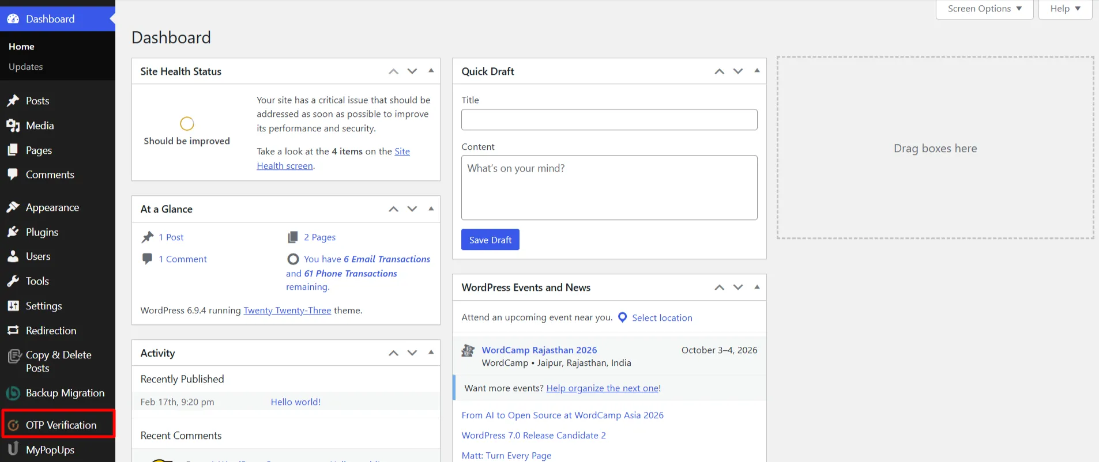
Task: Collapse the Site Health Status panel
Action: click(431, 71)
